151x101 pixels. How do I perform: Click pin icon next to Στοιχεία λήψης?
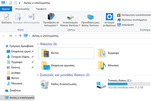point(33,57)
